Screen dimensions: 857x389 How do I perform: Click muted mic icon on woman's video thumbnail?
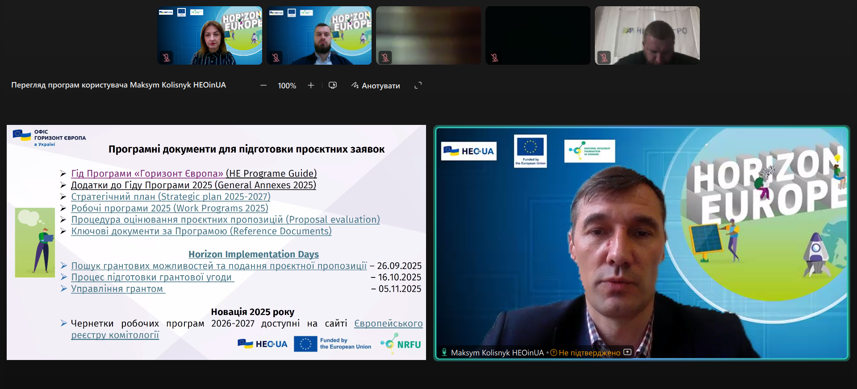[166, 58]
